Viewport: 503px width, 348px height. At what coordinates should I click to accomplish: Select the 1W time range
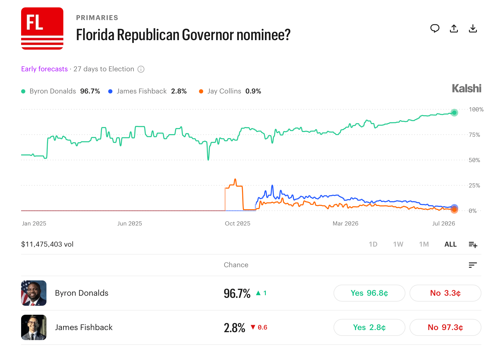[x=398, y=244]
